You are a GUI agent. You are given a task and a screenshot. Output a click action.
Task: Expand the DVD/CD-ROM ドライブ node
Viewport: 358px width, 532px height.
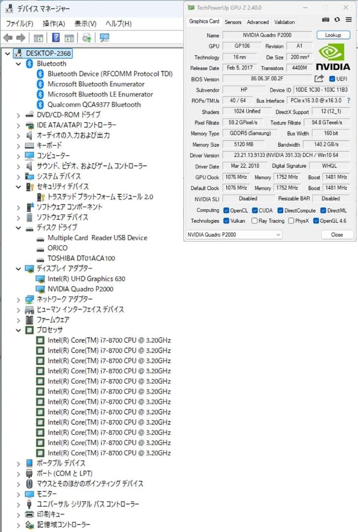click(18, 115)
